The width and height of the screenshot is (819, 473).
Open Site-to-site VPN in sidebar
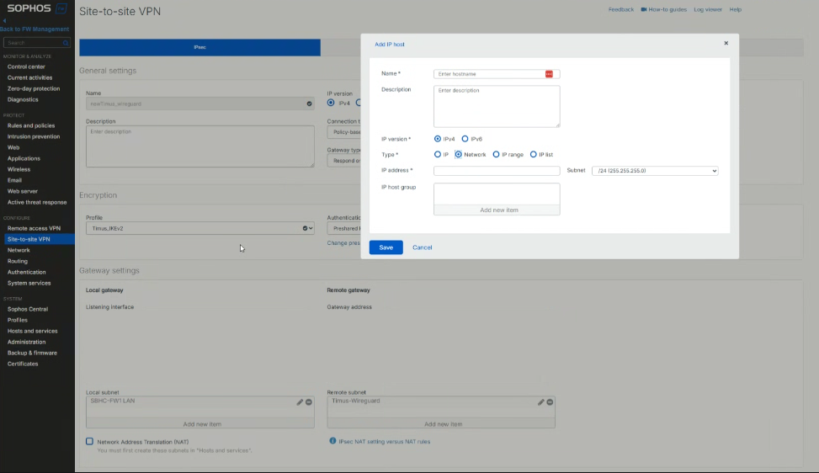point(29,240)
